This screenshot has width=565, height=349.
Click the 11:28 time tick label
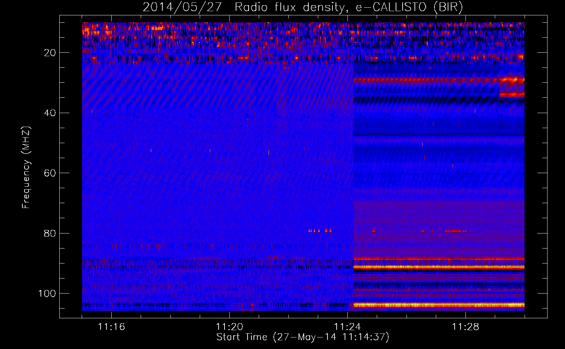pyautogui.click(x=465, y=327)
